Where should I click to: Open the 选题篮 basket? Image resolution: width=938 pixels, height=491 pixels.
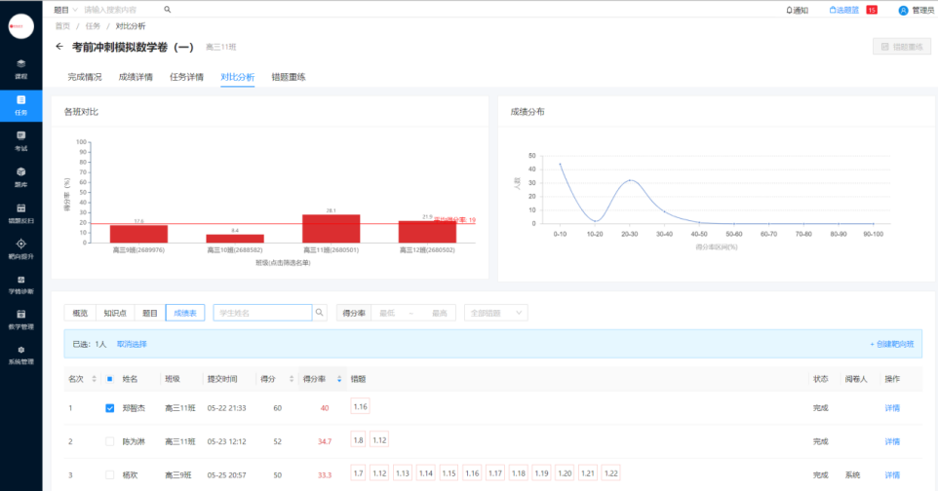pos(843,10)
